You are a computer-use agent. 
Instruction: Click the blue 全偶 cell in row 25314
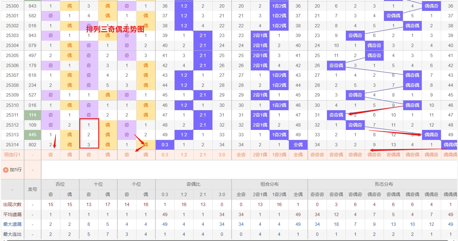pos(298,145)
